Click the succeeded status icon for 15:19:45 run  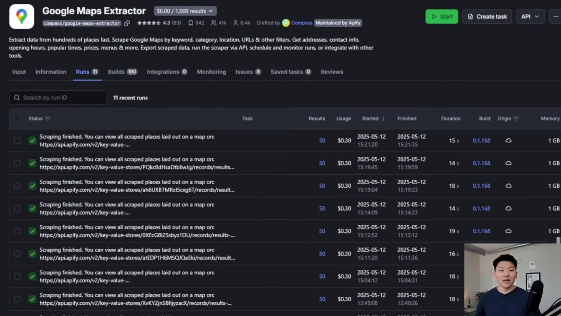click(x=32, y=163)
